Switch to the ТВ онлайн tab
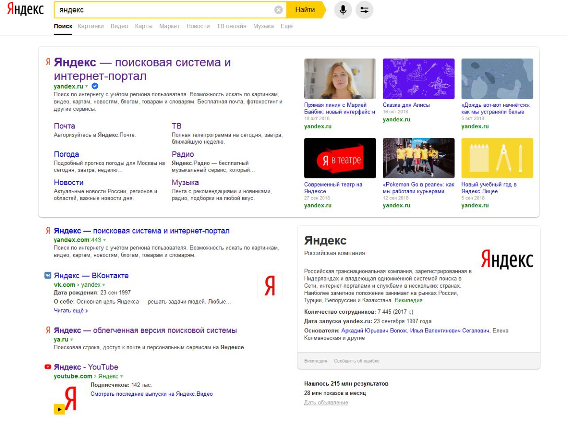This screenshot has width=567, height=421. tap(232, 26)
